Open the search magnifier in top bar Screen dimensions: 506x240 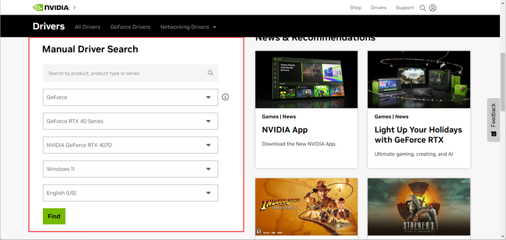click(x=423, y=8)
